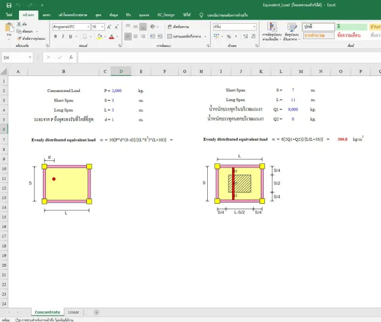Image resolution: width=381 pixels, height=322 pixels.
Task: Expand the borders dropdown arrow
Action: click(90, 37)
